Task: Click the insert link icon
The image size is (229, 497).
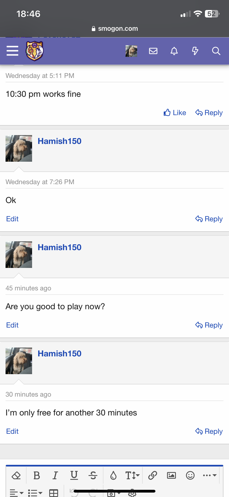Action: pyautogui.click(x=153, y=476)
